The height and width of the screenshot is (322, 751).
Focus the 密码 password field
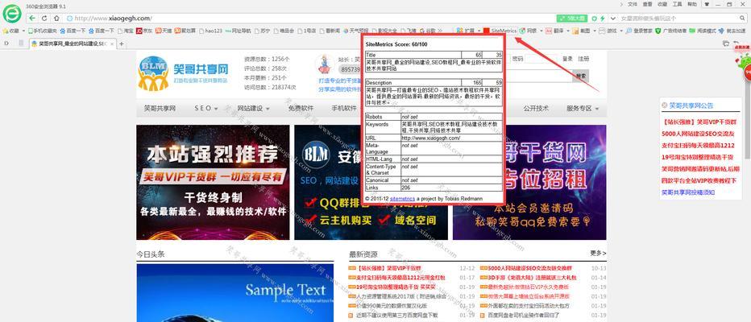point(541,59)
